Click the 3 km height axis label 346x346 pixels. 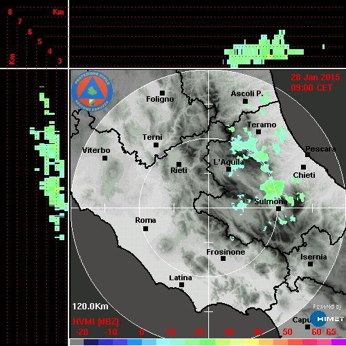[x=60, y=61]
